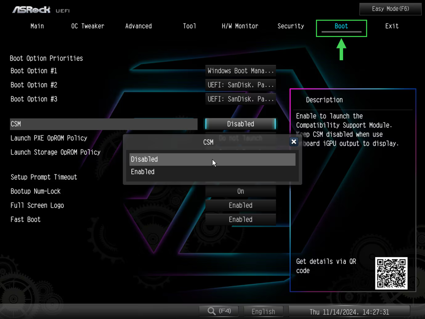
Task: Toggle the Fast Boot Enabled value
Action: click(x=240, y=219)
